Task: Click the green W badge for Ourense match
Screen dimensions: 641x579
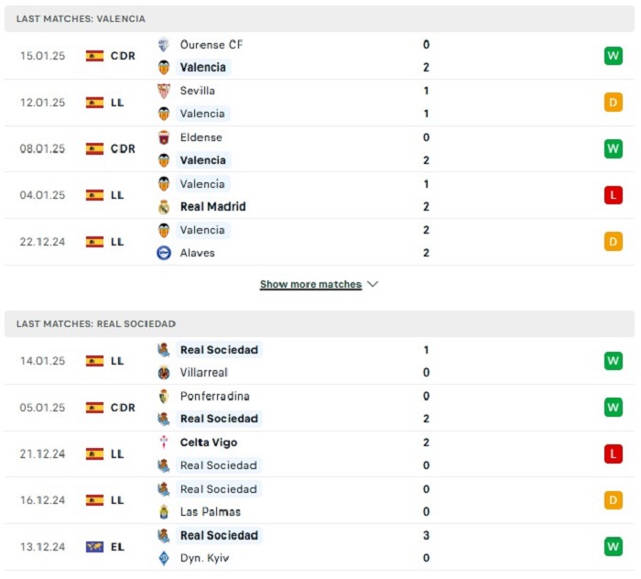Action: (614, 56)
